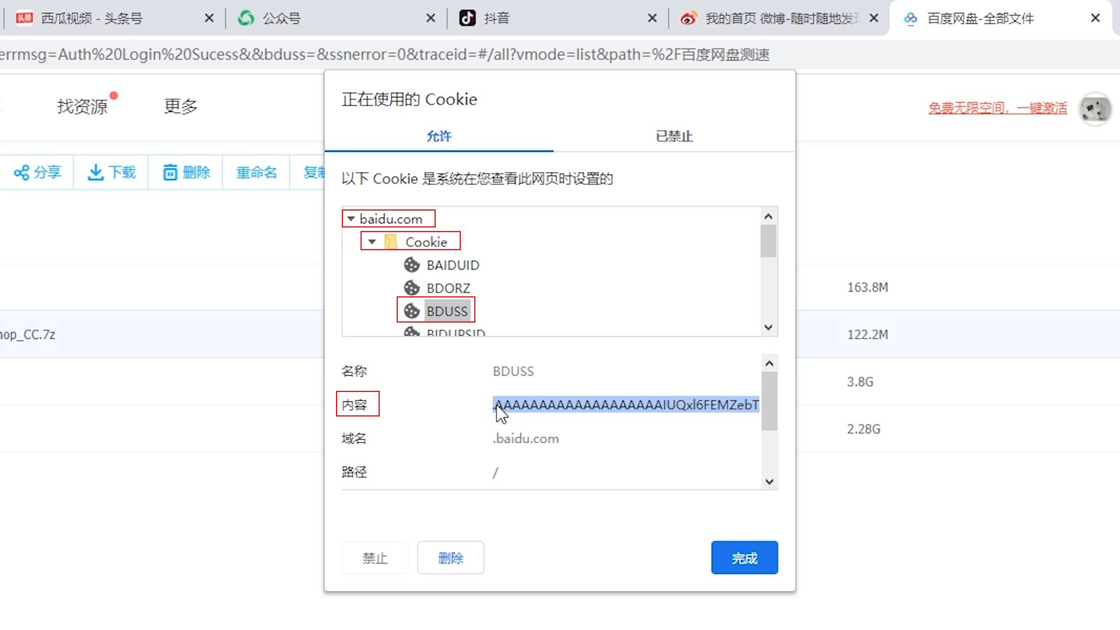Open the 更多 menu
This screenshot has width=1120, height=630.
pyautogui.click(x=180, y=106)
